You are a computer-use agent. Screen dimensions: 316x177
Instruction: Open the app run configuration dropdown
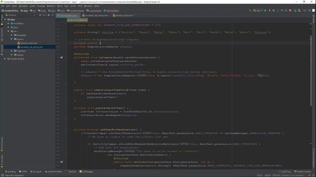[x=258, y=10]
